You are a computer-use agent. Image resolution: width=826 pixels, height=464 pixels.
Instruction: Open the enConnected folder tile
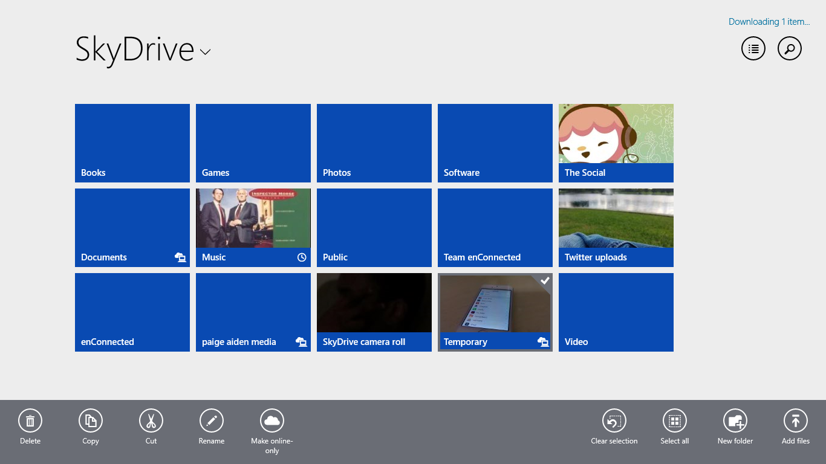tap(132, 312)
